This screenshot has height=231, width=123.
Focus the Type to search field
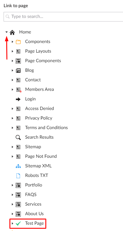click(x=63, y=17)
